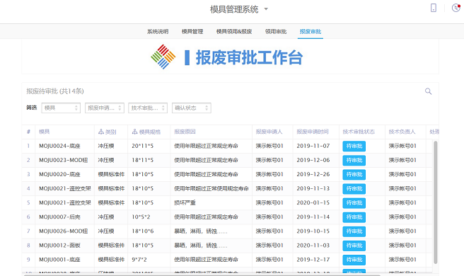
Task: Open the 确认状态 filter dropdown
Action: [192, 108]
